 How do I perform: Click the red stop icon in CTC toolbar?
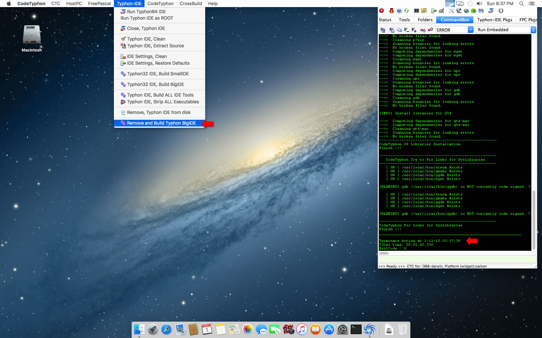[x=381, y=11]
